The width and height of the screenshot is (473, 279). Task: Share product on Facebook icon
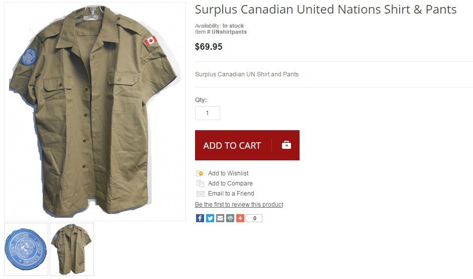click(200, 218)
